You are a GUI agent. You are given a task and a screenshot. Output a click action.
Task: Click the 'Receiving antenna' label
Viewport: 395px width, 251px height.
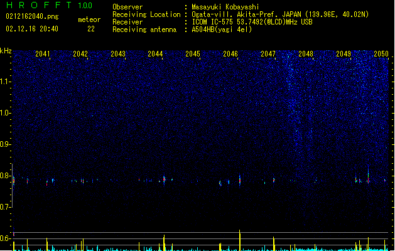click(144, 29)
